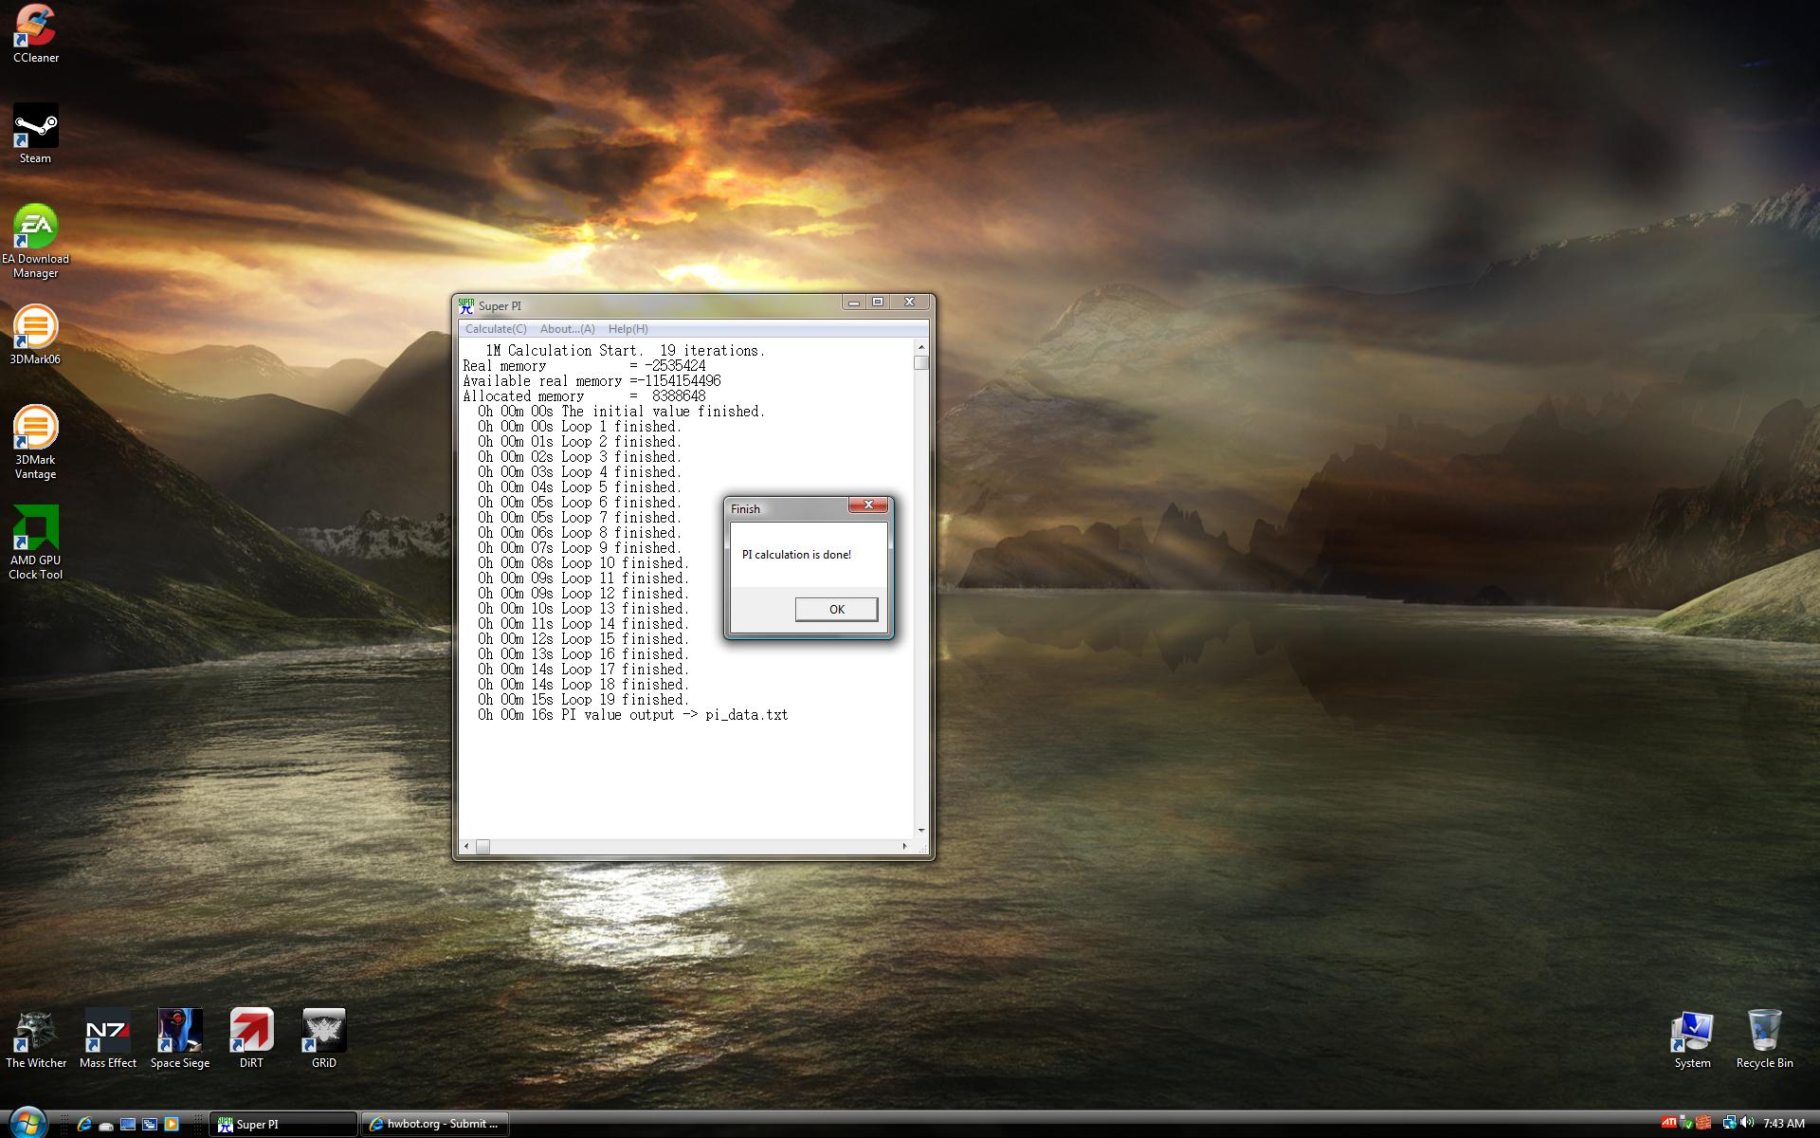Screen dimensions: 1820x1138
Task: Open EA Download Manager shortcut
Action: coord(36,241)
